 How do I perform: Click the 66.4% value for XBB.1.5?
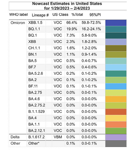[72, 22]
